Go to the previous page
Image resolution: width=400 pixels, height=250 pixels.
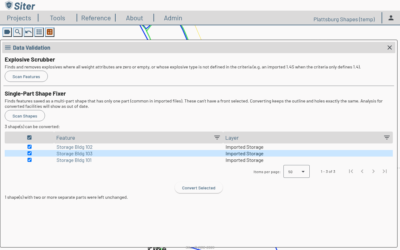point(362,171)
